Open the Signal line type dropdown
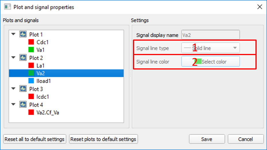Screen dimensions: 267x150 click(210, 48)
